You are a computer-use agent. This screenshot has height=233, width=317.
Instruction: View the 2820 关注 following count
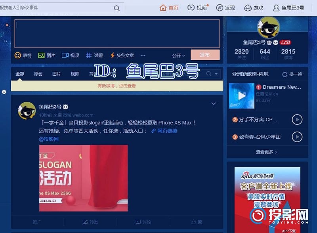(x=241, y=54)
